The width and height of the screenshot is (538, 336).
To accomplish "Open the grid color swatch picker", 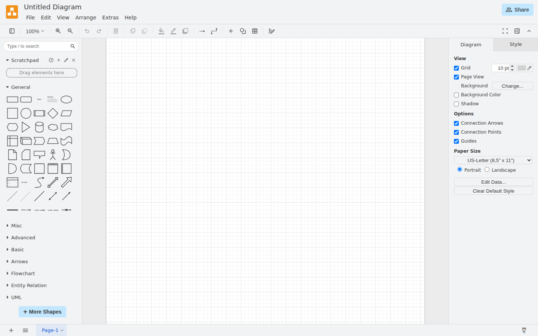I will [522, 68].
